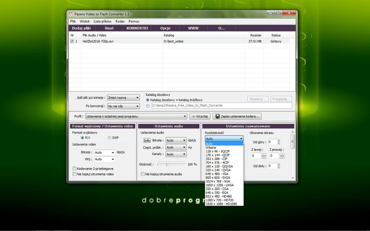The image size is (370, 231).
Task: Choose '640 x 480 - VGA' resolution
Action: [x=224, y=174]
